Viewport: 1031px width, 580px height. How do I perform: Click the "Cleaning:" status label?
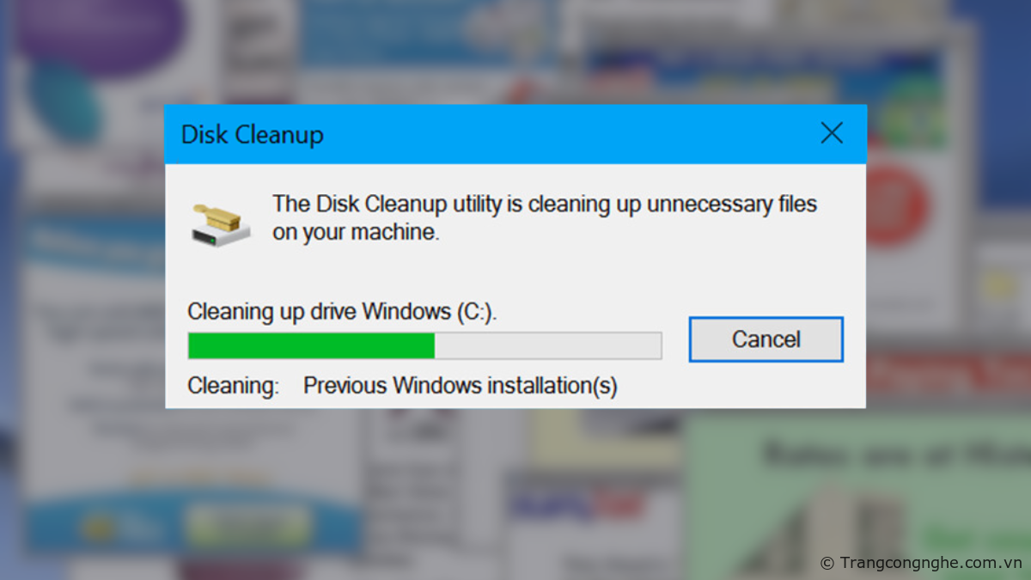233,386
